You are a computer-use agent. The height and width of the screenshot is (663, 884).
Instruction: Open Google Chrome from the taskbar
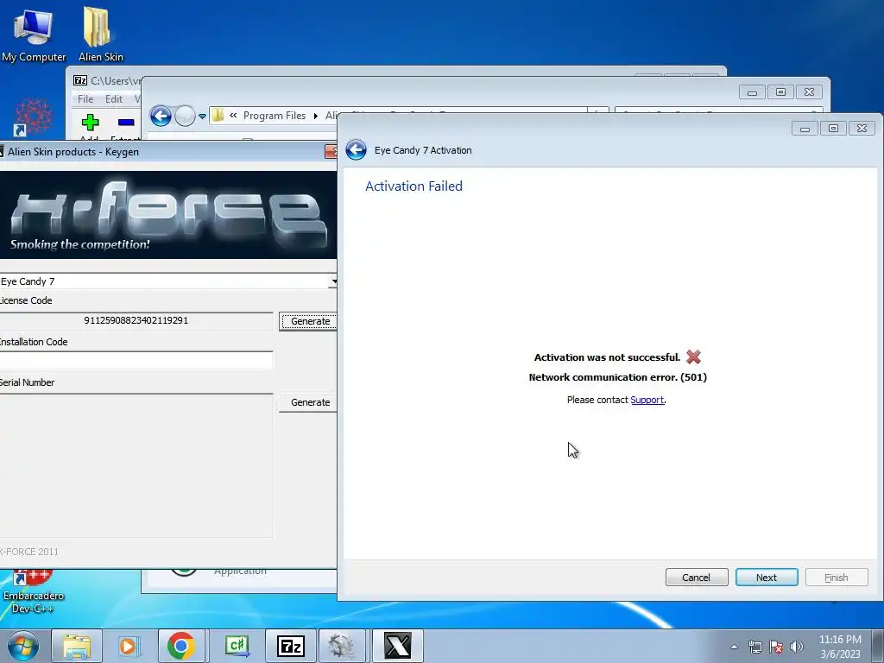tap(180, 646)
